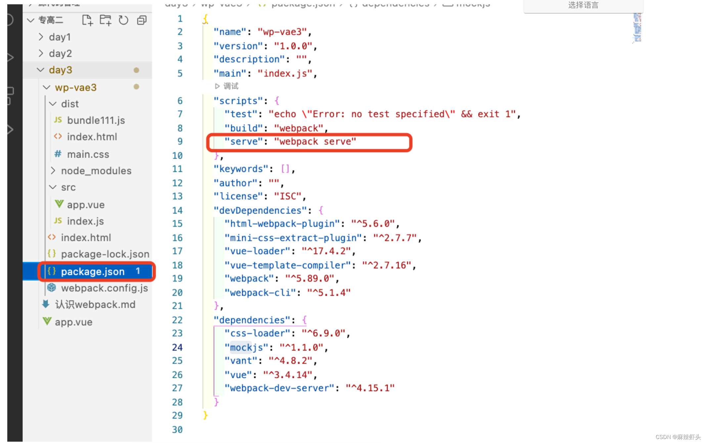
Task: Select package.json in the file tree
Action: (x=93, y=272)
